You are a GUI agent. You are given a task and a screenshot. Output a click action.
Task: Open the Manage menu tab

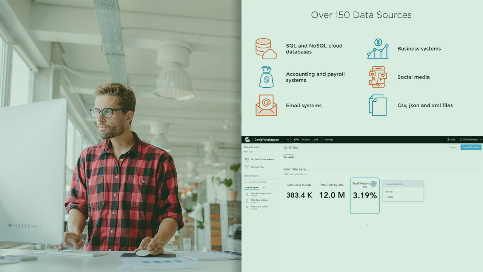pos(329,140)
